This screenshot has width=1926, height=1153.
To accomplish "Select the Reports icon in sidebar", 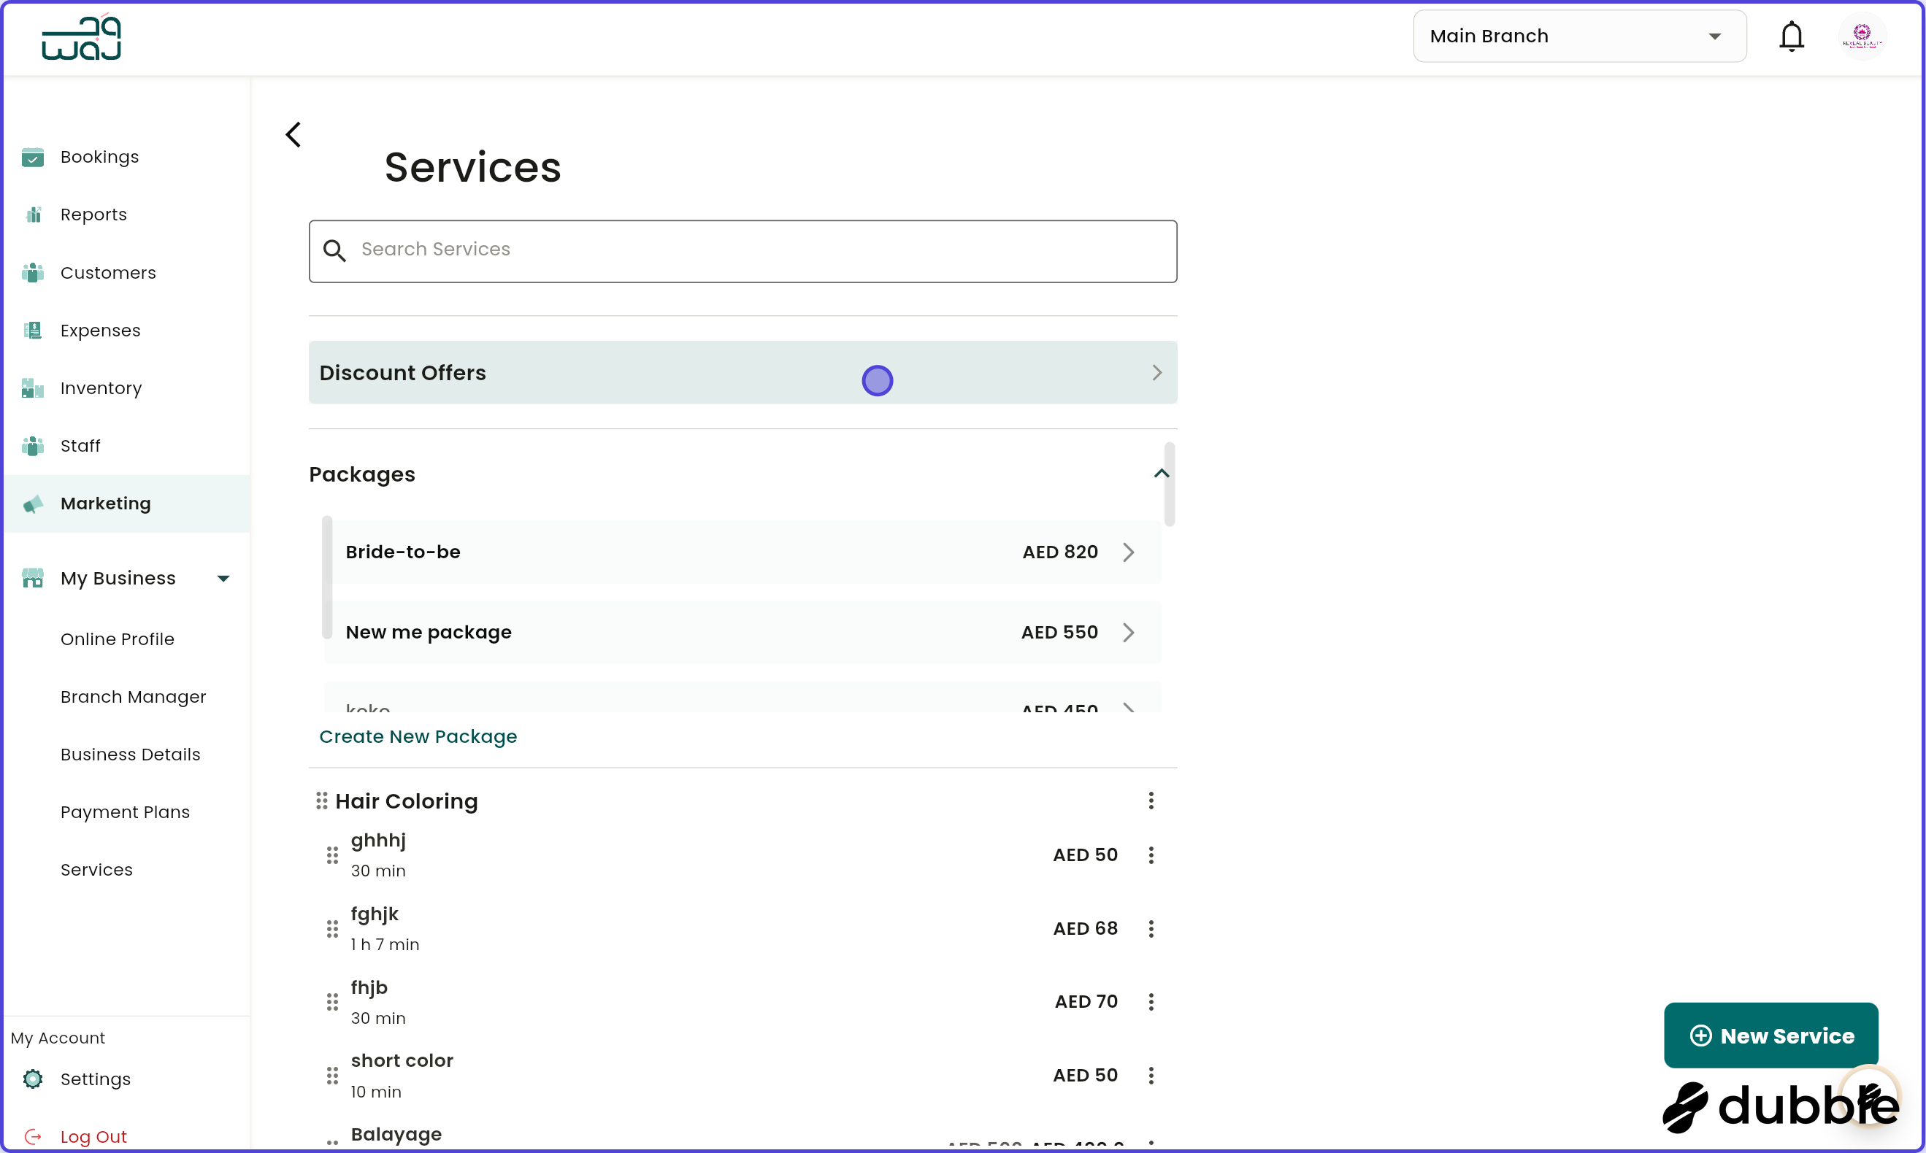I will (x=33, y=214).
